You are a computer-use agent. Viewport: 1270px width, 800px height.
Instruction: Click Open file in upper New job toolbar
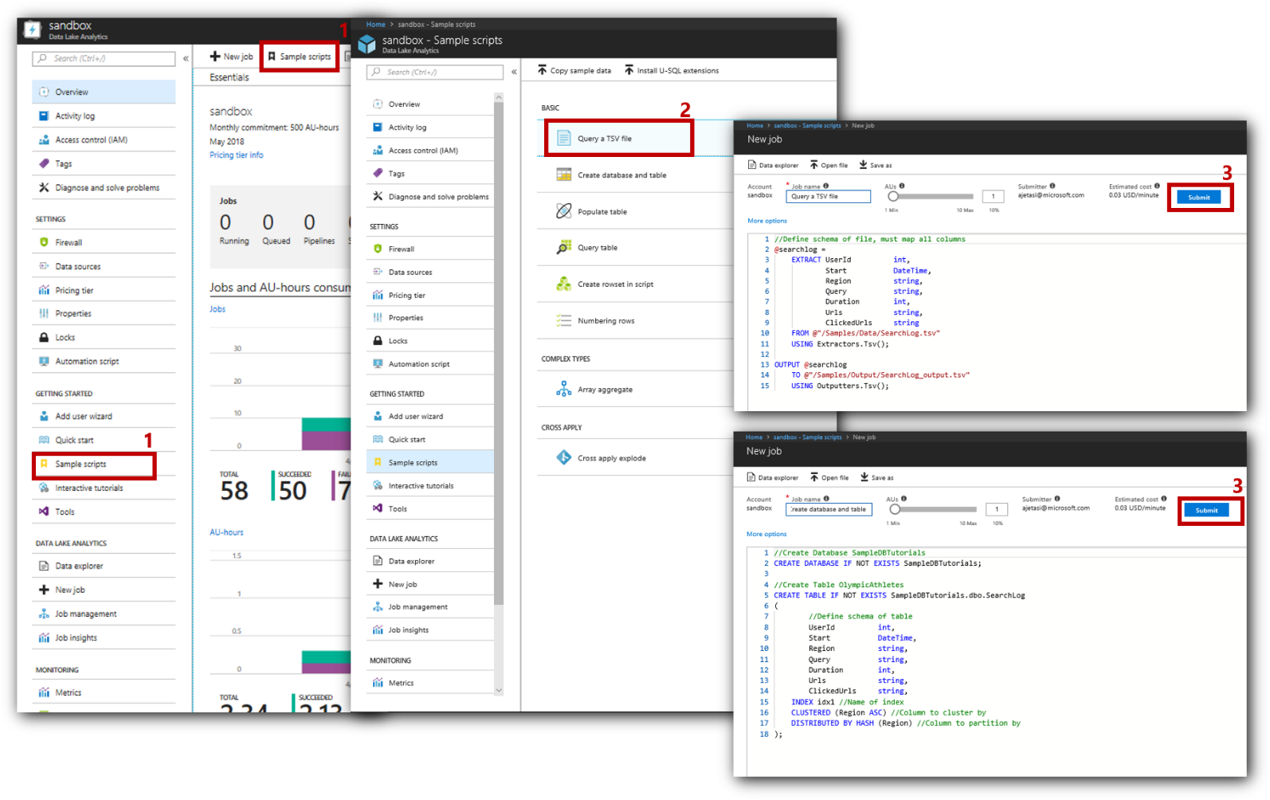(x=829, y=166)
